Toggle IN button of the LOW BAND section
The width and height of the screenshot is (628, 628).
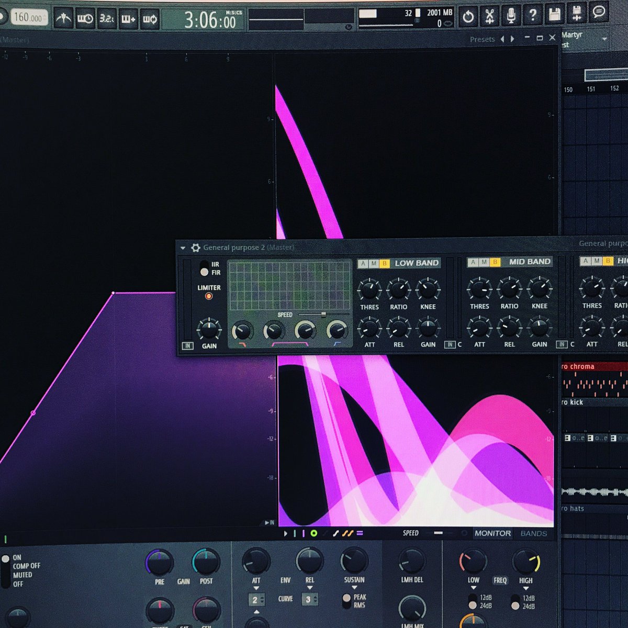pos(450,344)
